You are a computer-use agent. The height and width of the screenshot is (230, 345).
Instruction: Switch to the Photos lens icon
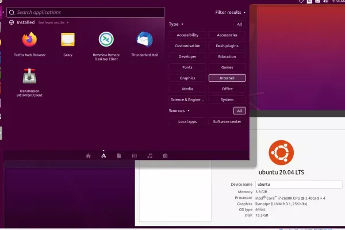[x=165, y=156]
